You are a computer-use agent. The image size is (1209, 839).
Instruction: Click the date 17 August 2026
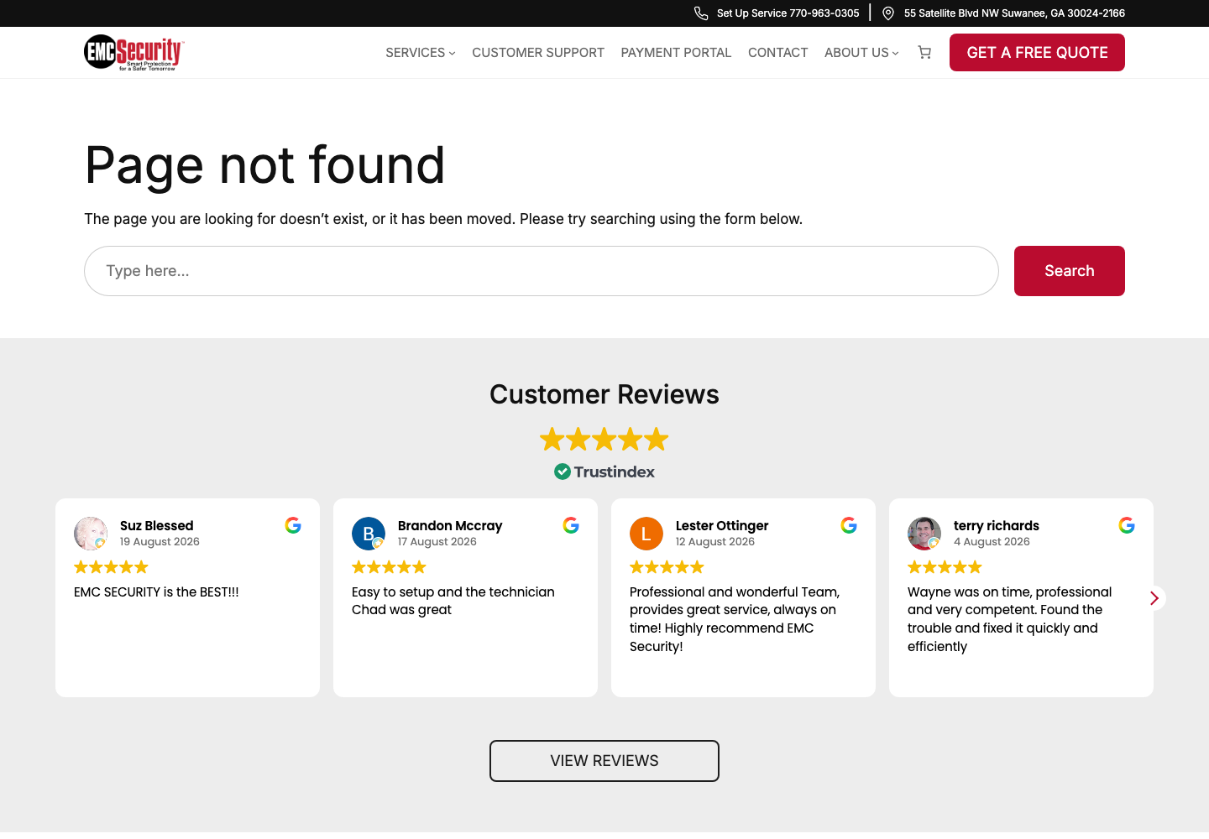(x=437, y=542)
